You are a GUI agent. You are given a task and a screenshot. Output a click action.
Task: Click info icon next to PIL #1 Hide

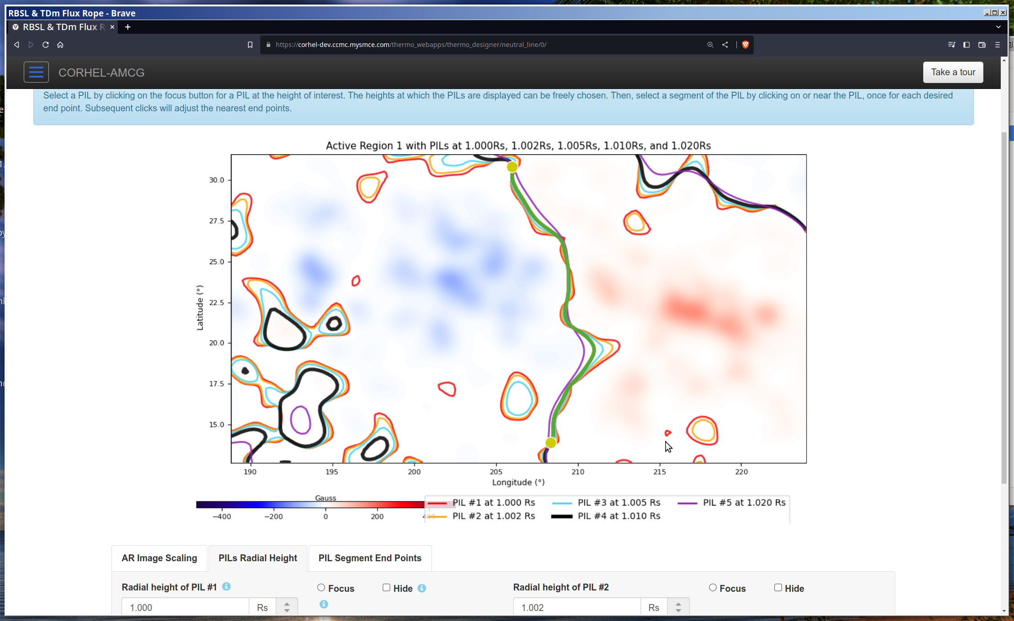pos(422,589)
